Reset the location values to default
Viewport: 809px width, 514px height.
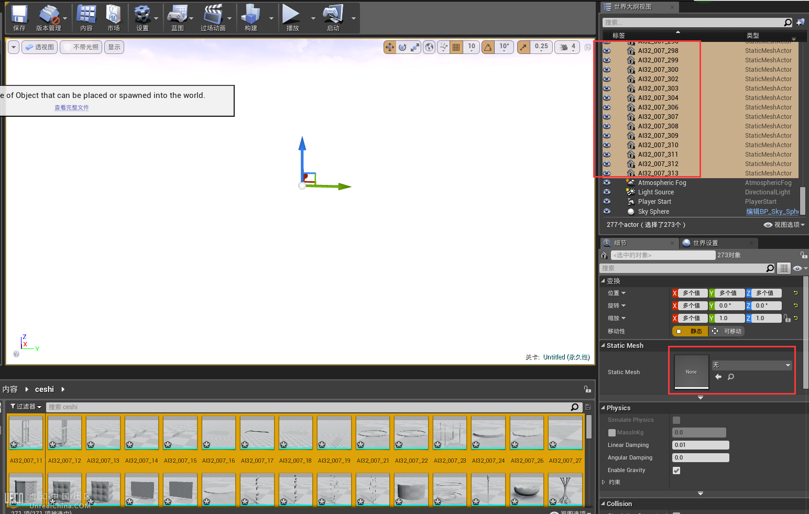(x=795, y=293)
